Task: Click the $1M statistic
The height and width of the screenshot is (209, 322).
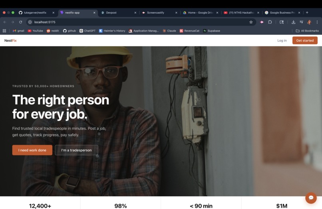Action: [282, 206]
